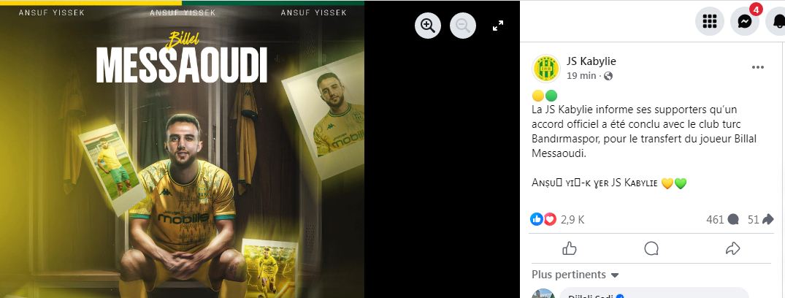Open the Facebook menu grid

click(x=709, y=21)
